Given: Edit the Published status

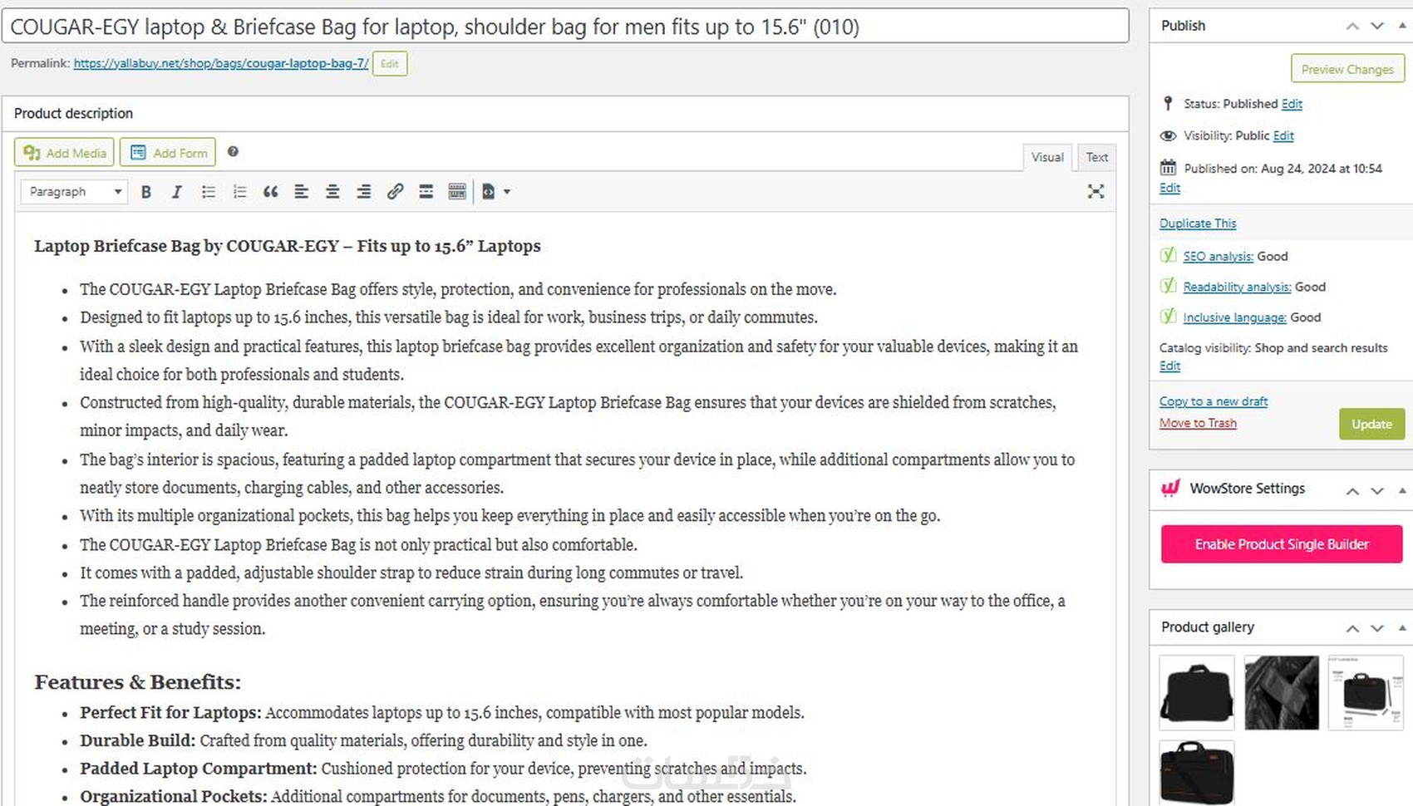Looking at the screenshot, I should tap(1292, 104).
